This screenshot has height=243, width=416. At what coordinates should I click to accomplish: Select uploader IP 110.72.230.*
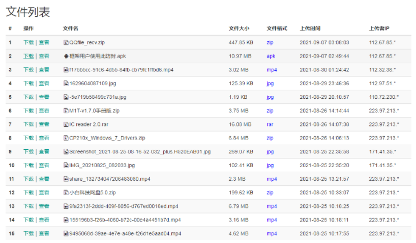tap(383, 97)
